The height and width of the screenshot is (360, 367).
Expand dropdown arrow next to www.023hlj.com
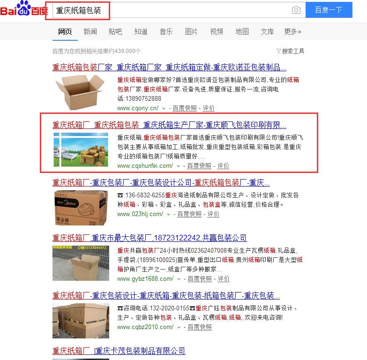pyautogui.click(x=169, y=214)
